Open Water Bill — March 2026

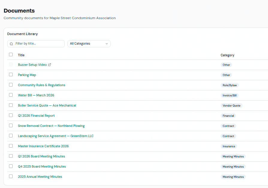pos(36,95)
